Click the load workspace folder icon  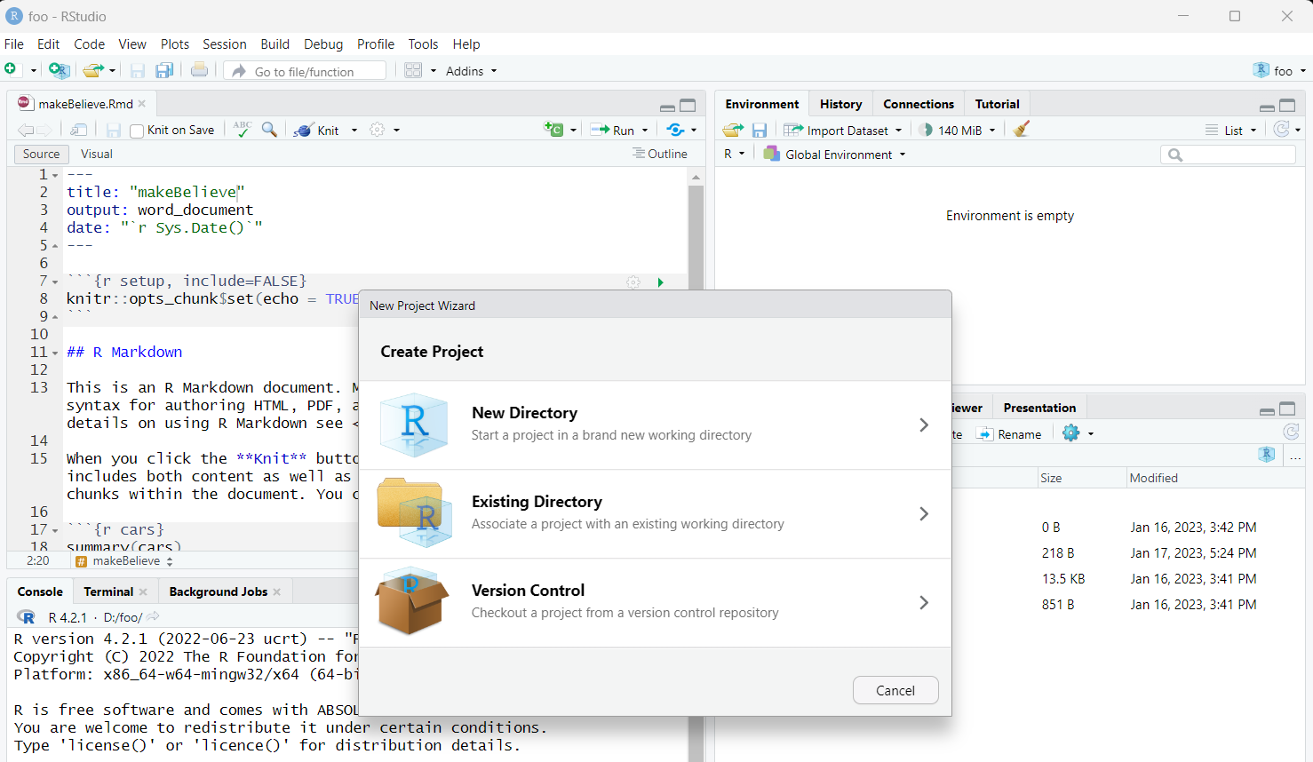point(732,130)
